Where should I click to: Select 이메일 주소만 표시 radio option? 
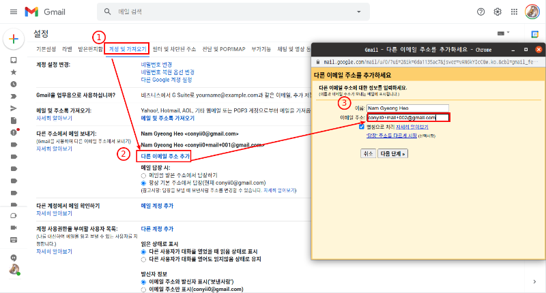pos(143,290)
